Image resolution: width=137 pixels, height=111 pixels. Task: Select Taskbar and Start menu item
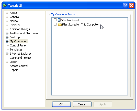(x=25, y=33)
